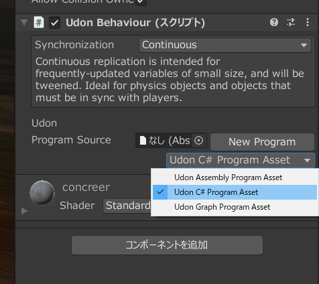Click the green script hash icon
Image resolution: width=319 pixels, height=284 pixels.
39,23
